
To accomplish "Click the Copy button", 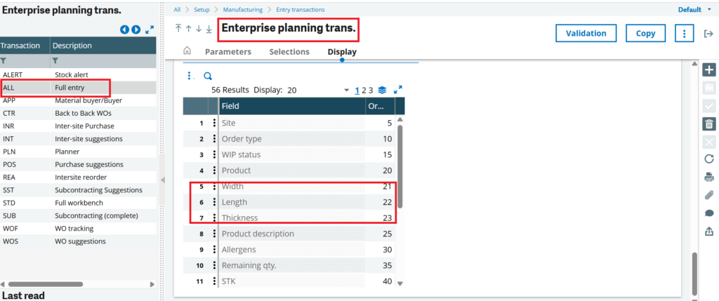I will pyautogui.click(x=645, y=33).
